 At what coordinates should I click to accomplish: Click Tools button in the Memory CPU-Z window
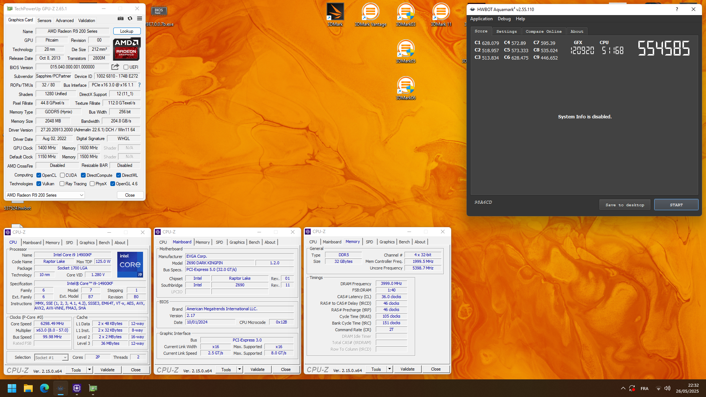point(376,369)
